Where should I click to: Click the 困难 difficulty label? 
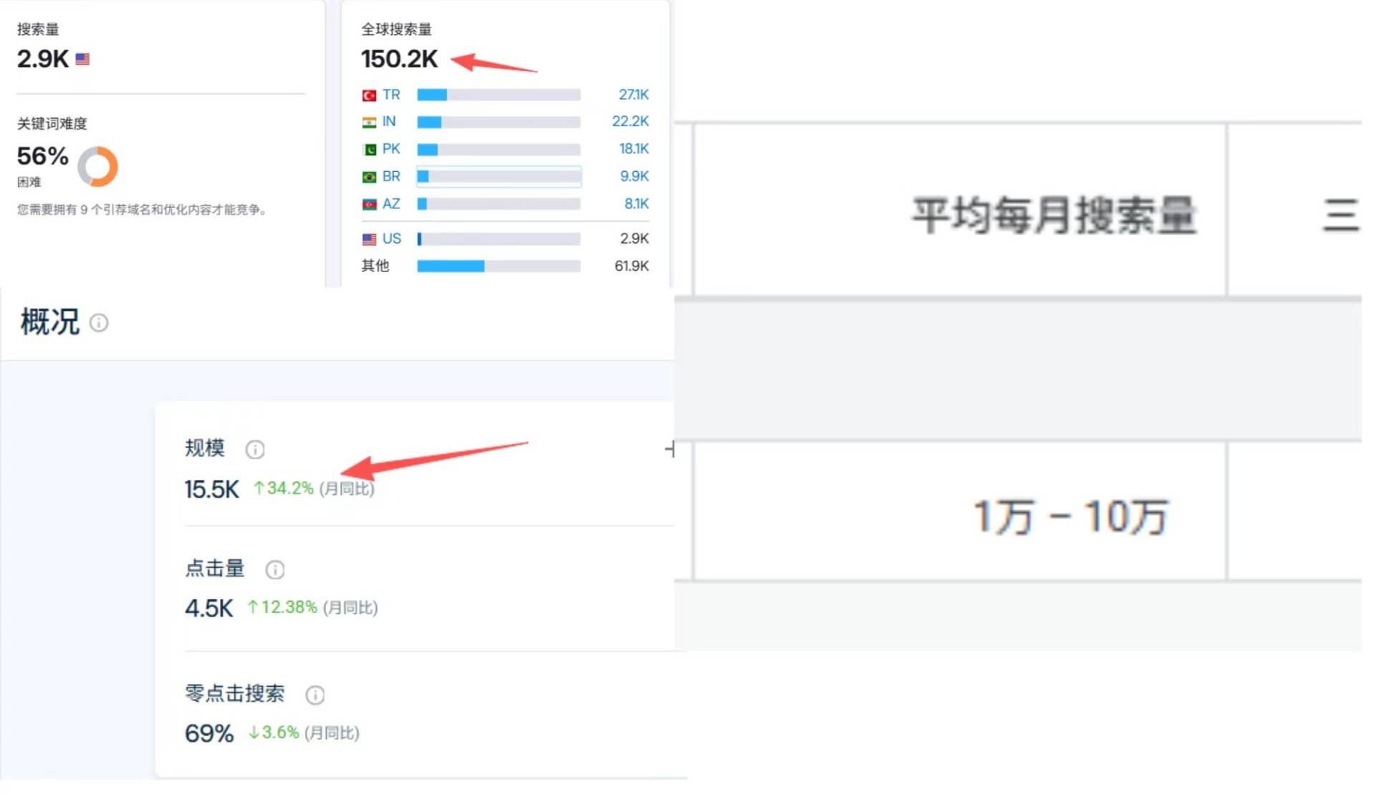point(29,183)
